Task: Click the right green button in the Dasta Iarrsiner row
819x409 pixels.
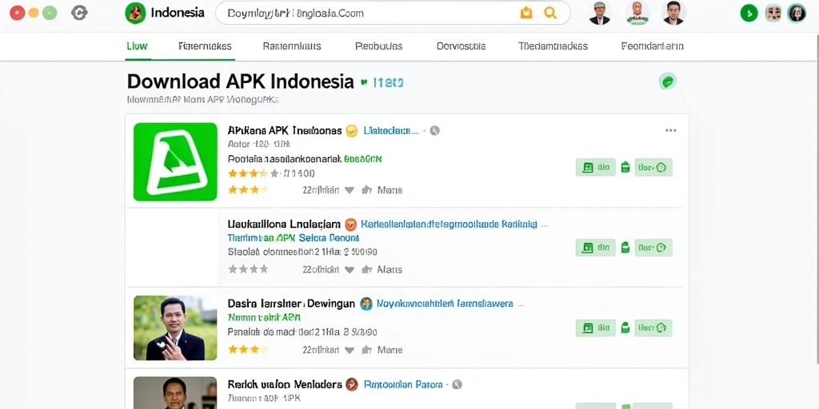Action: click(653, 328)
